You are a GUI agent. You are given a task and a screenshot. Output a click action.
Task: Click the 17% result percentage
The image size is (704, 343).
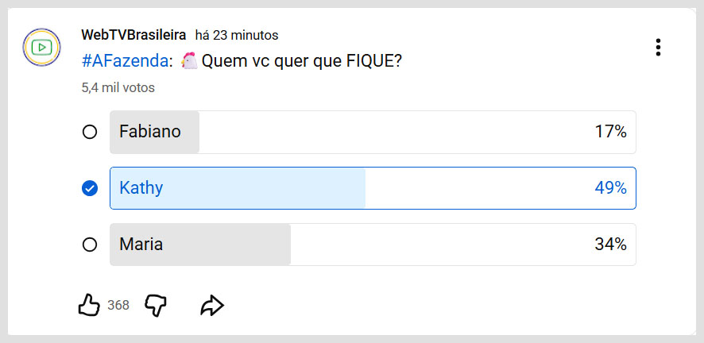[610, 132]
